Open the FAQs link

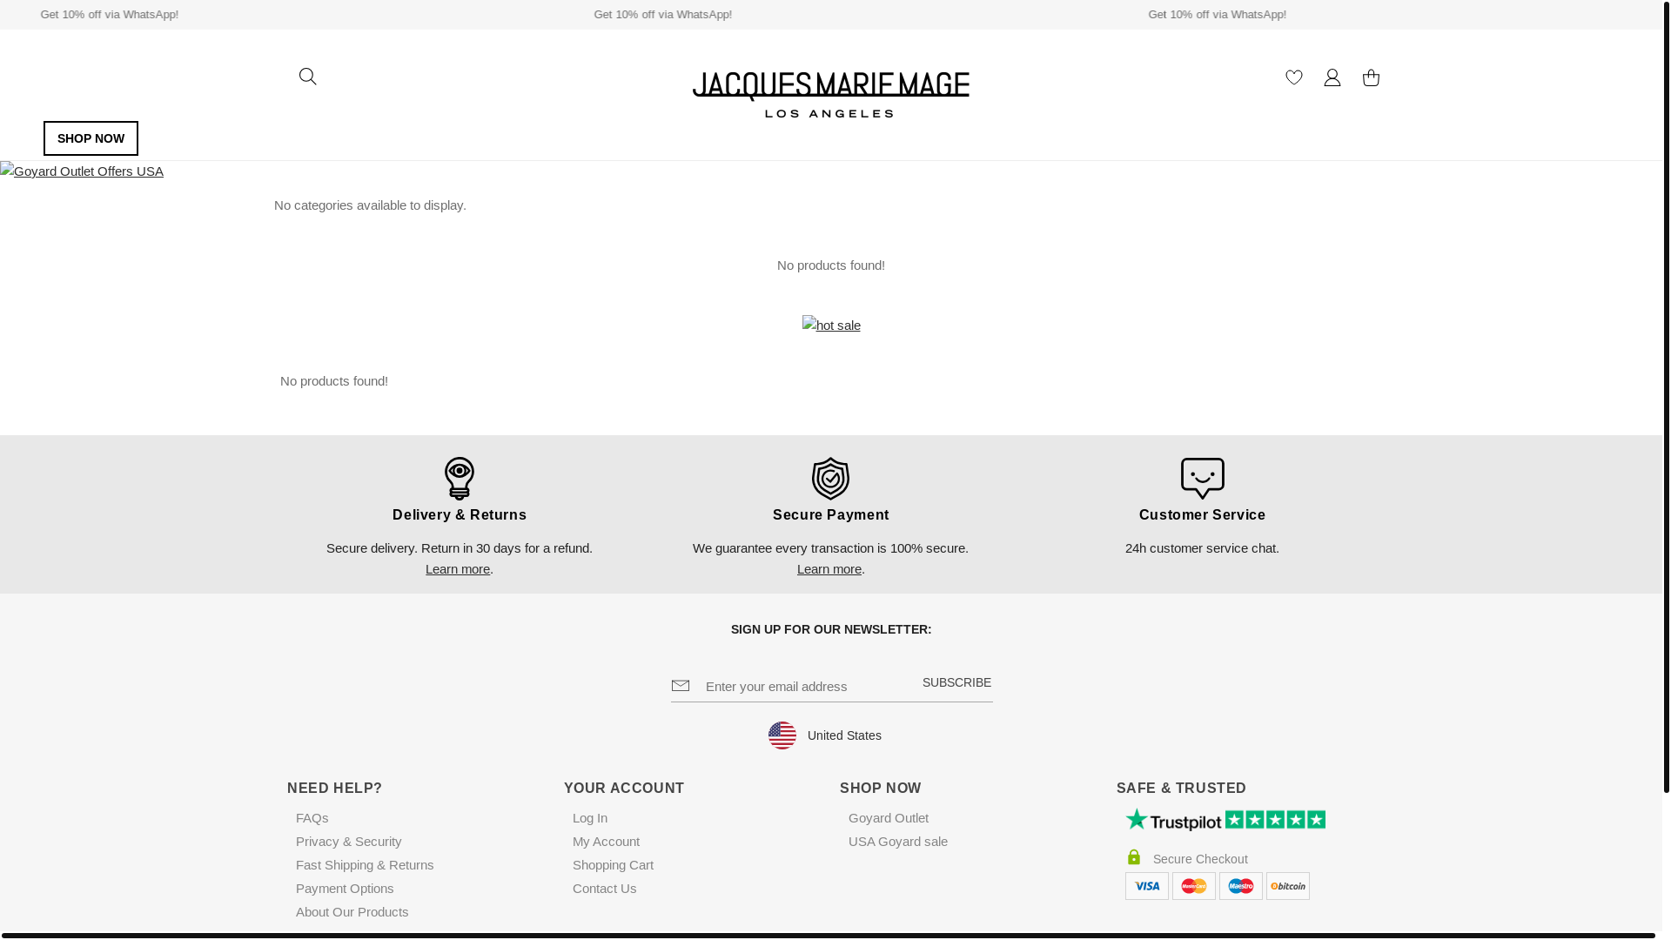(312, 818)
